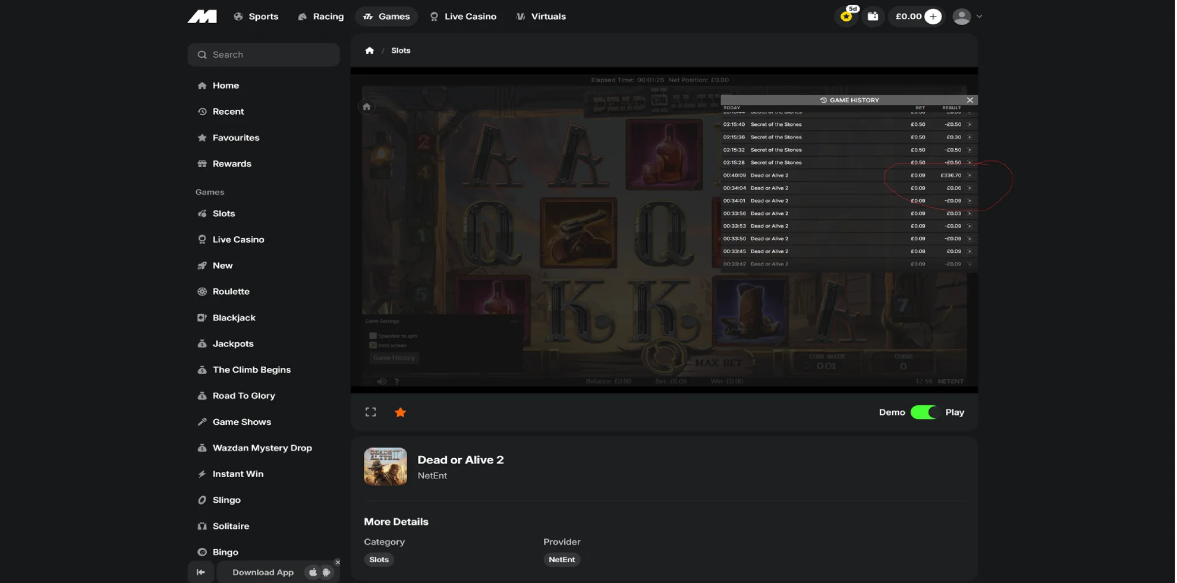Open the Sports section
Viewport: 1177px width, 583px height.
coord(256,17)
